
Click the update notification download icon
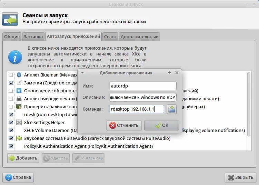click(x=19, y=91)
